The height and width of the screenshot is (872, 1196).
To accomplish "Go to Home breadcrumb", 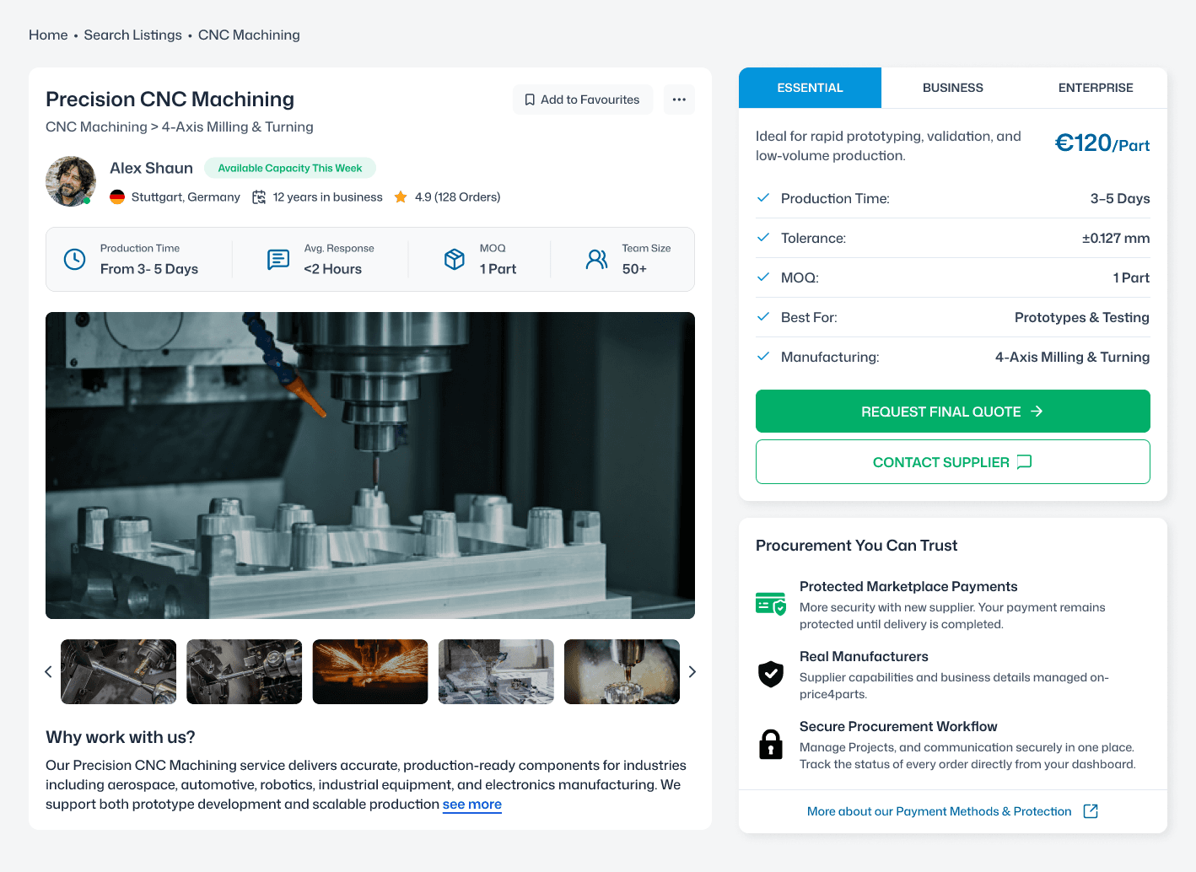I will point(48,35).
